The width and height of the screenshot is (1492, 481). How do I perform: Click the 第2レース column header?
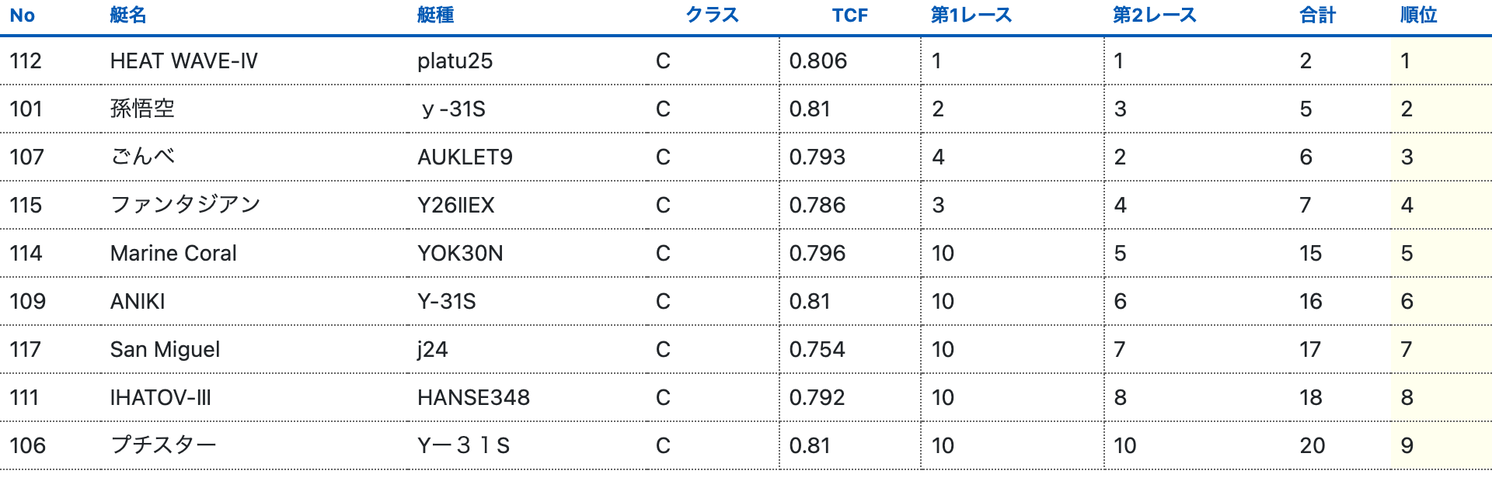[1155, 16]
